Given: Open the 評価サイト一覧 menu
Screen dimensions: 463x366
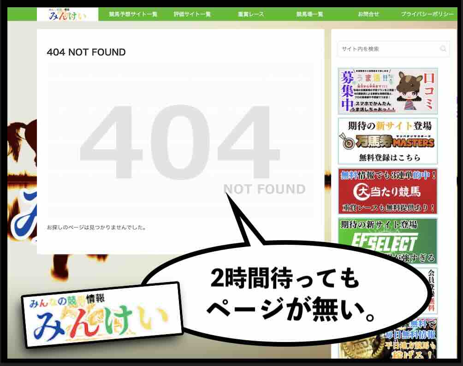Looking at the screenshot, I should [x=193, y=14].
